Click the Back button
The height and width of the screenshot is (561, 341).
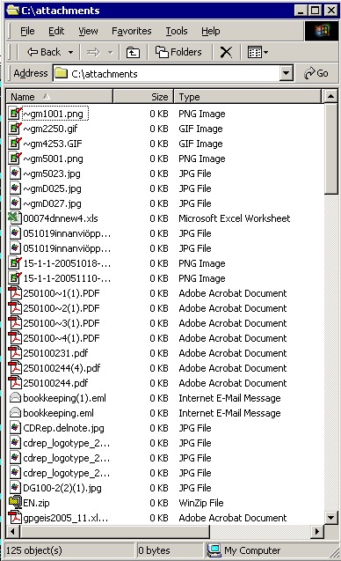click(x=44, y=53)
